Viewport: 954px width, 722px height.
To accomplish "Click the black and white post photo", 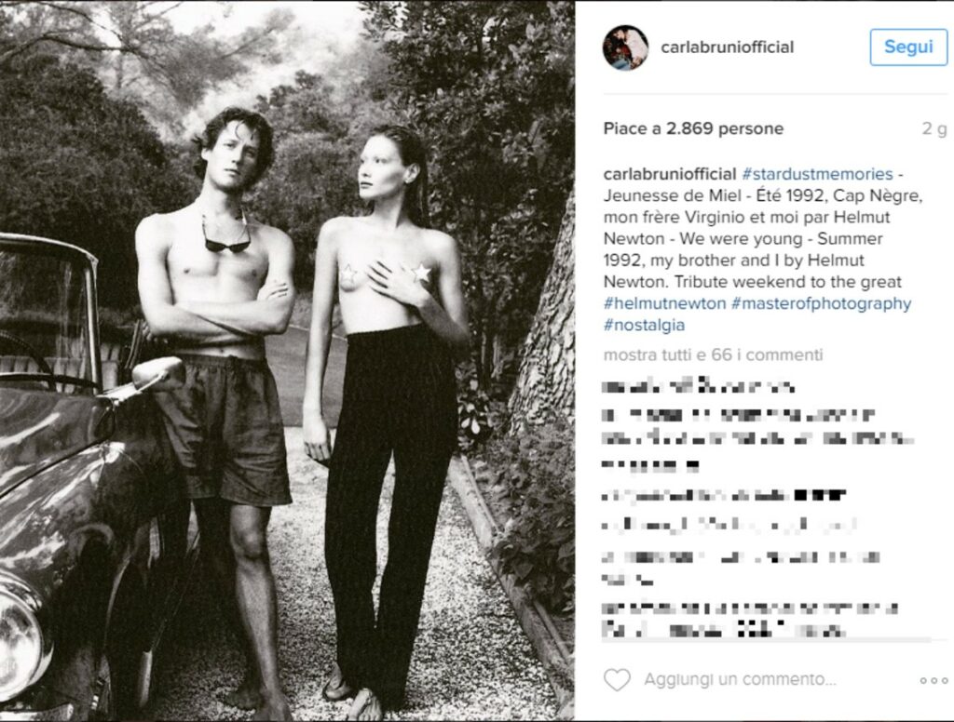I will 287,361.
